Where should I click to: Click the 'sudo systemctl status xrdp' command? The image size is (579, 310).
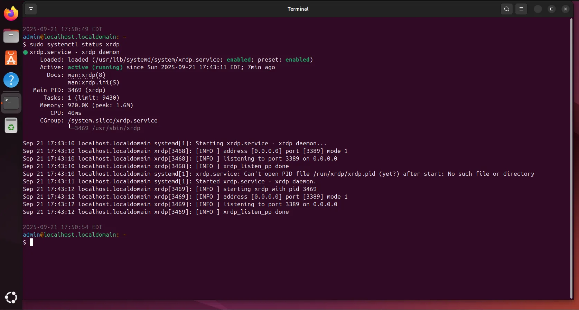[x=75, y=44]
